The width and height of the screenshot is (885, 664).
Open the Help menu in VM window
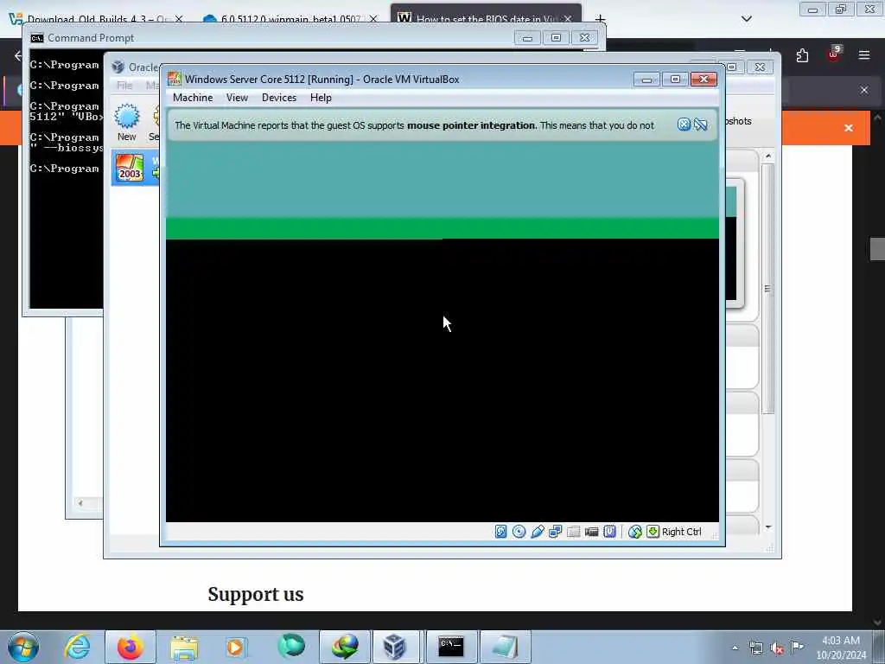click(321, 98)
